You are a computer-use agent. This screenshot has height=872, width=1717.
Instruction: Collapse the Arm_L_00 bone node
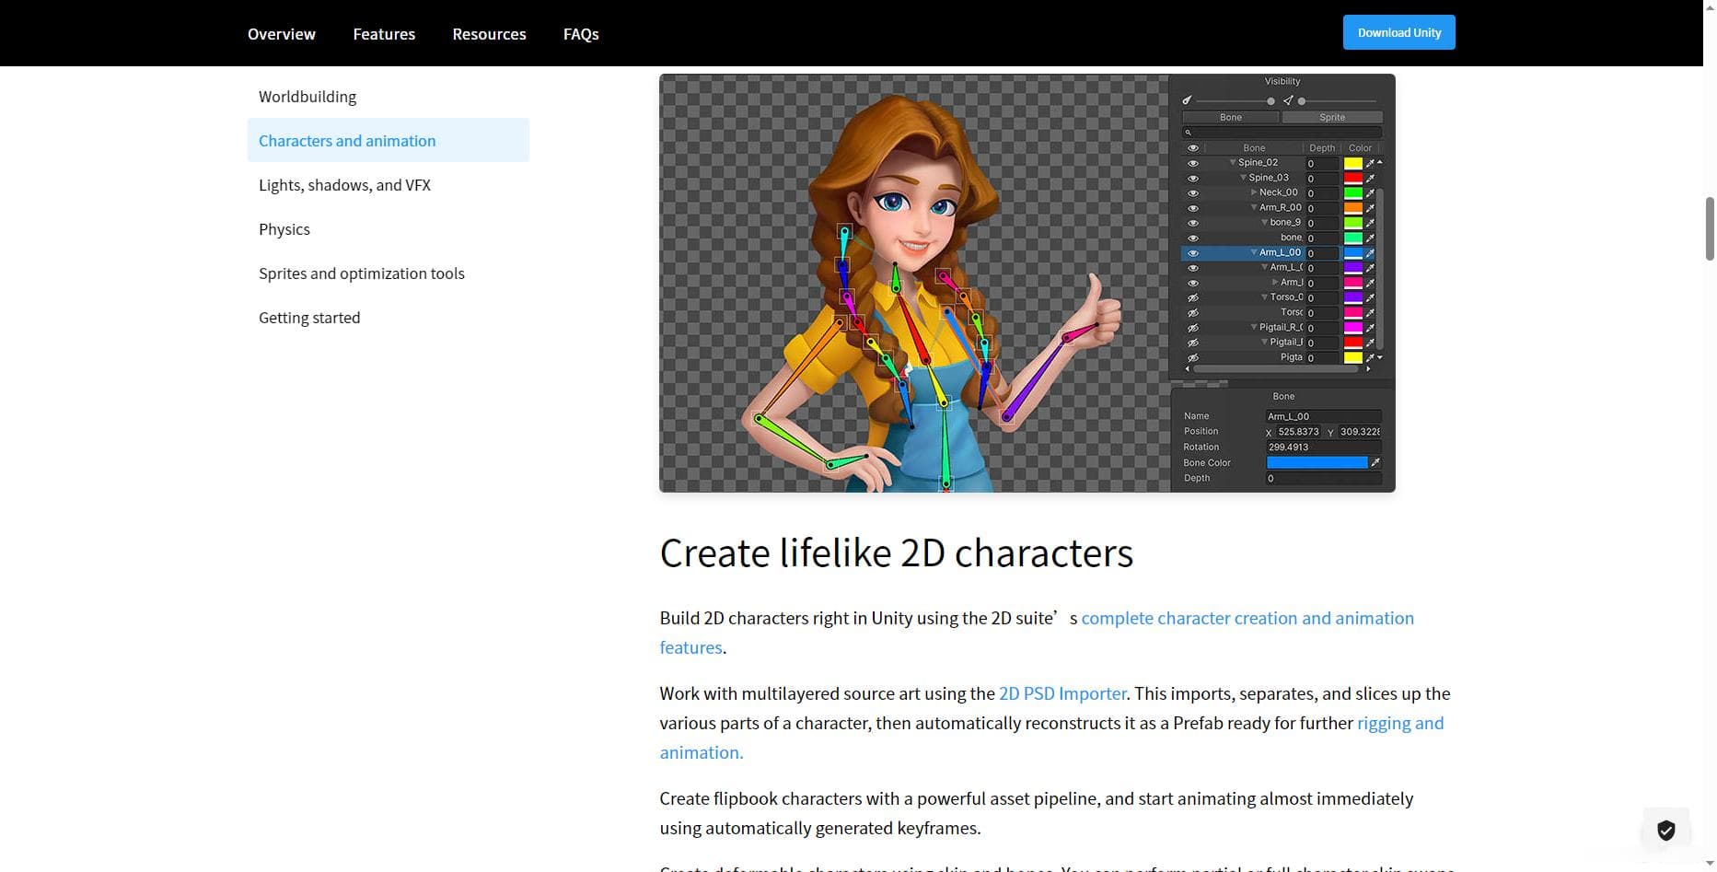[1254, 251]
